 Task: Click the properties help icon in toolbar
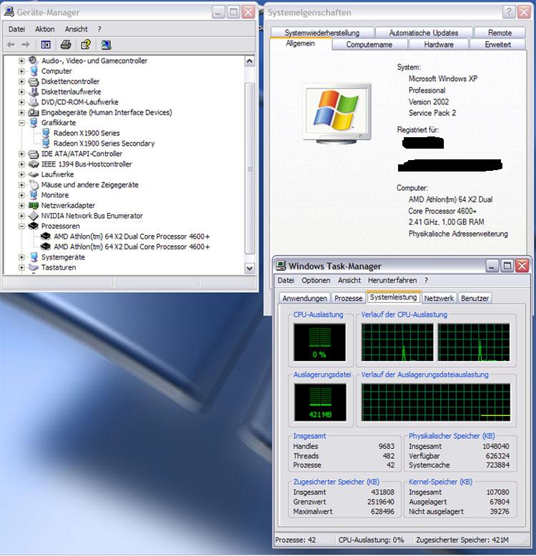[x=86, y=45]
